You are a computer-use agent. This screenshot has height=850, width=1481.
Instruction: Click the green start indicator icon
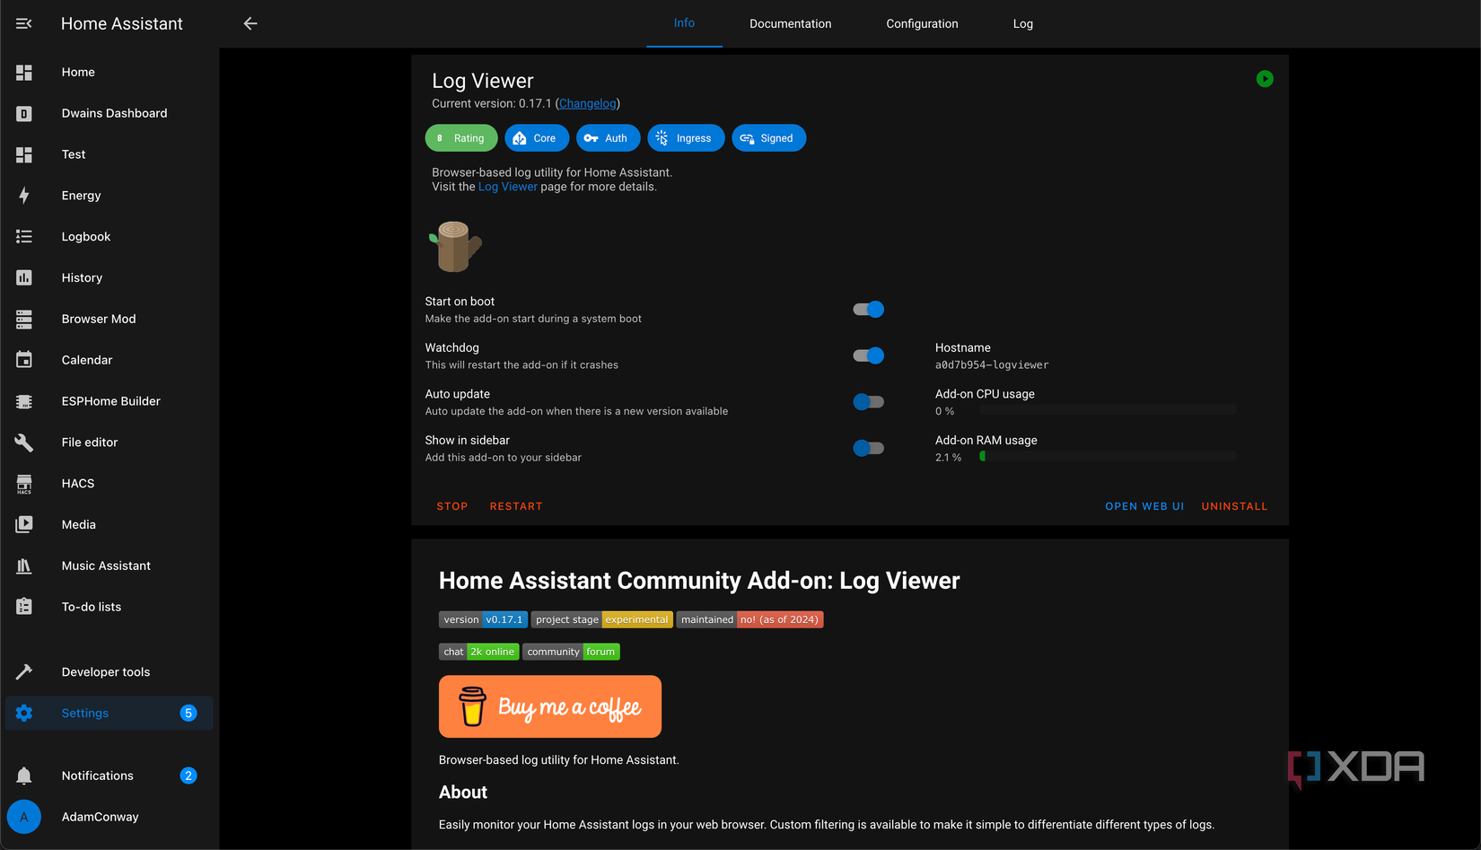[1265, 79]
